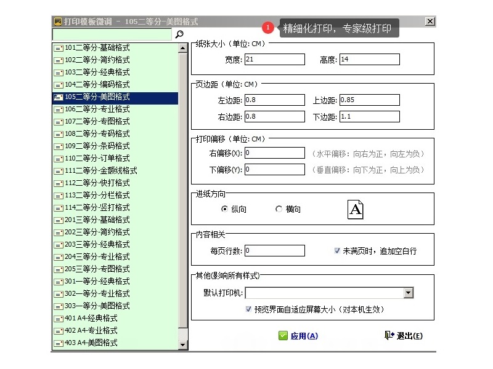Click the icon beside 201三等分-基础格式
The width and height of the screenshot is (493, 369).
coord(59,220)
